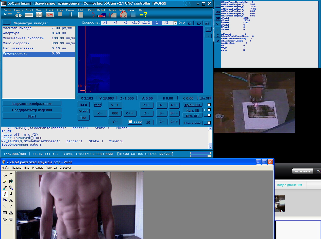
Task: Click the Y++ jog button
Action: click(x=115, y=105)
